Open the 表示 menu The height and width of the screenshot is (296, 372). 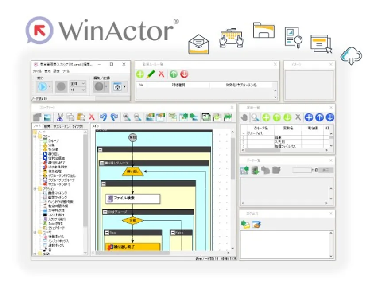click(47, 71)
